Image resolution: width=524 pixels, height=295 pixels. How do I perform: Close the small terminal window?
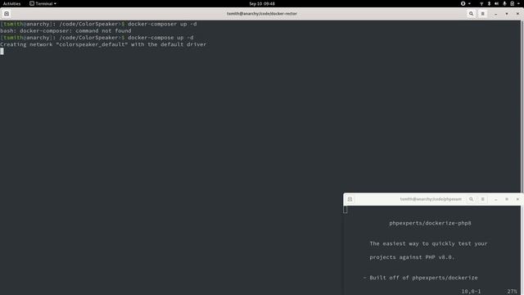click(518, 199)
